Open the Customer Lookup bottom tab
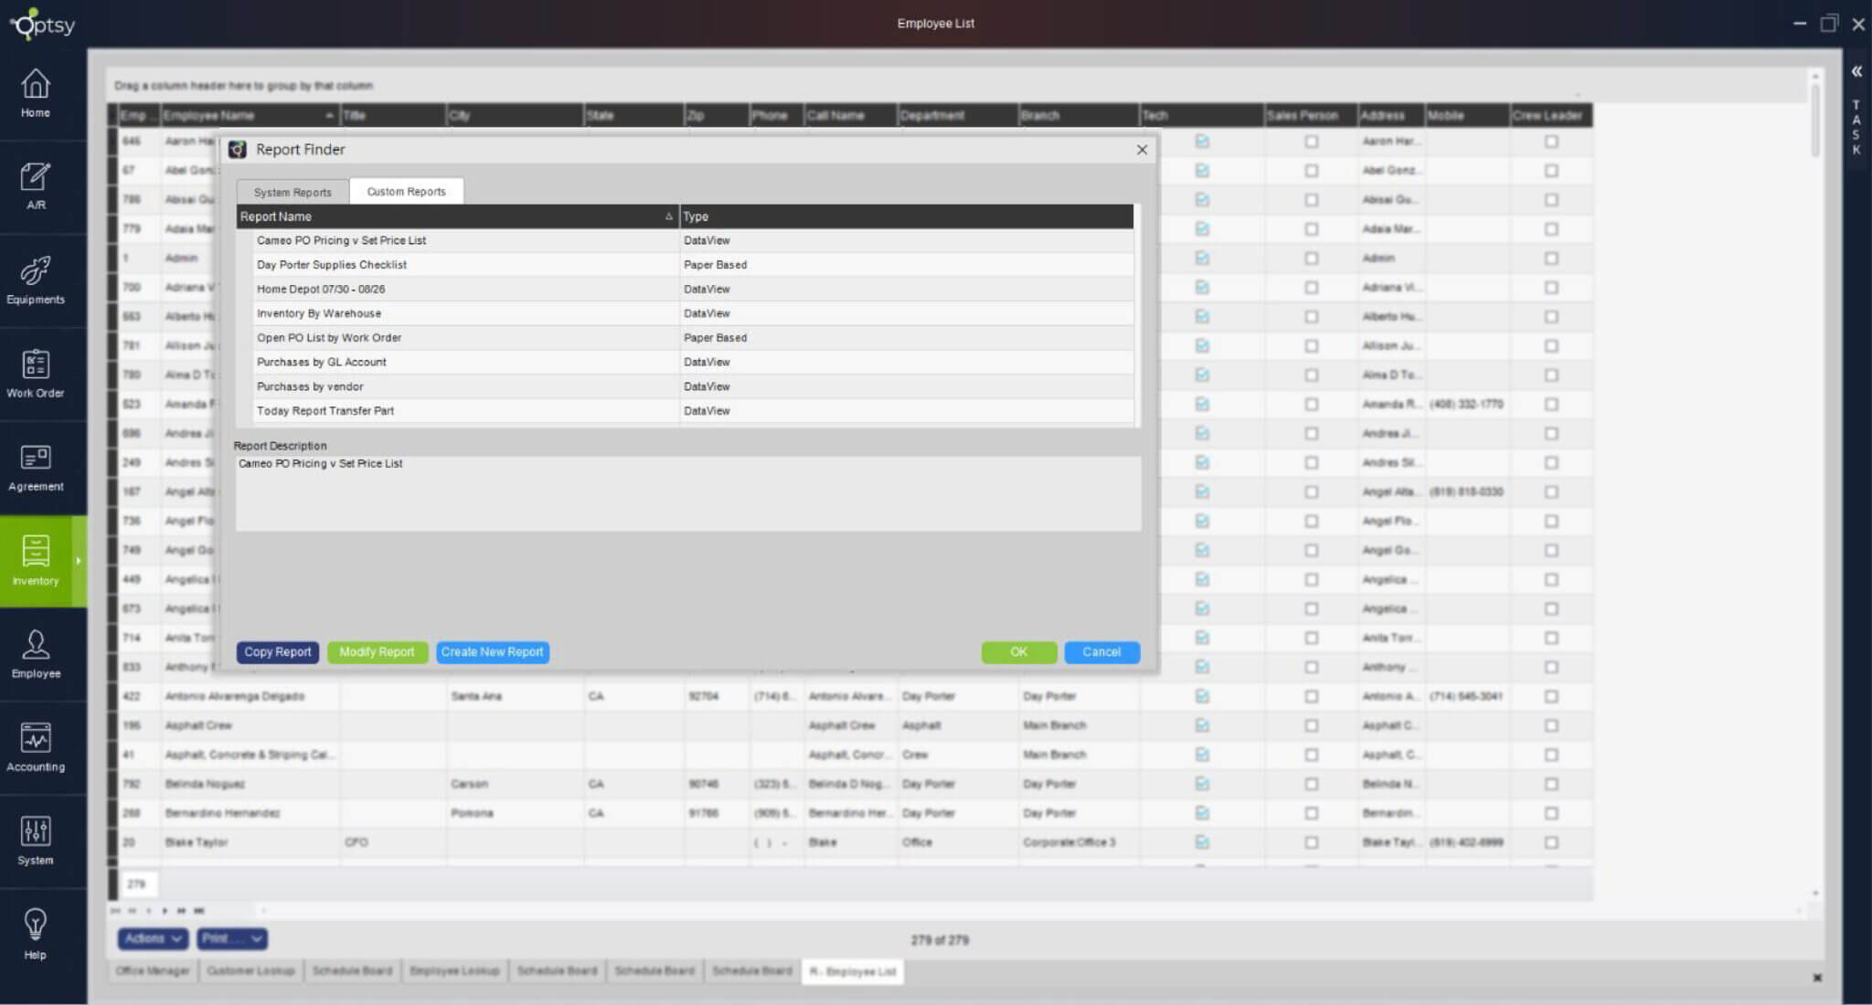Image resolution: width=1872 pixels, height=1005 pixels. (250, 970)
